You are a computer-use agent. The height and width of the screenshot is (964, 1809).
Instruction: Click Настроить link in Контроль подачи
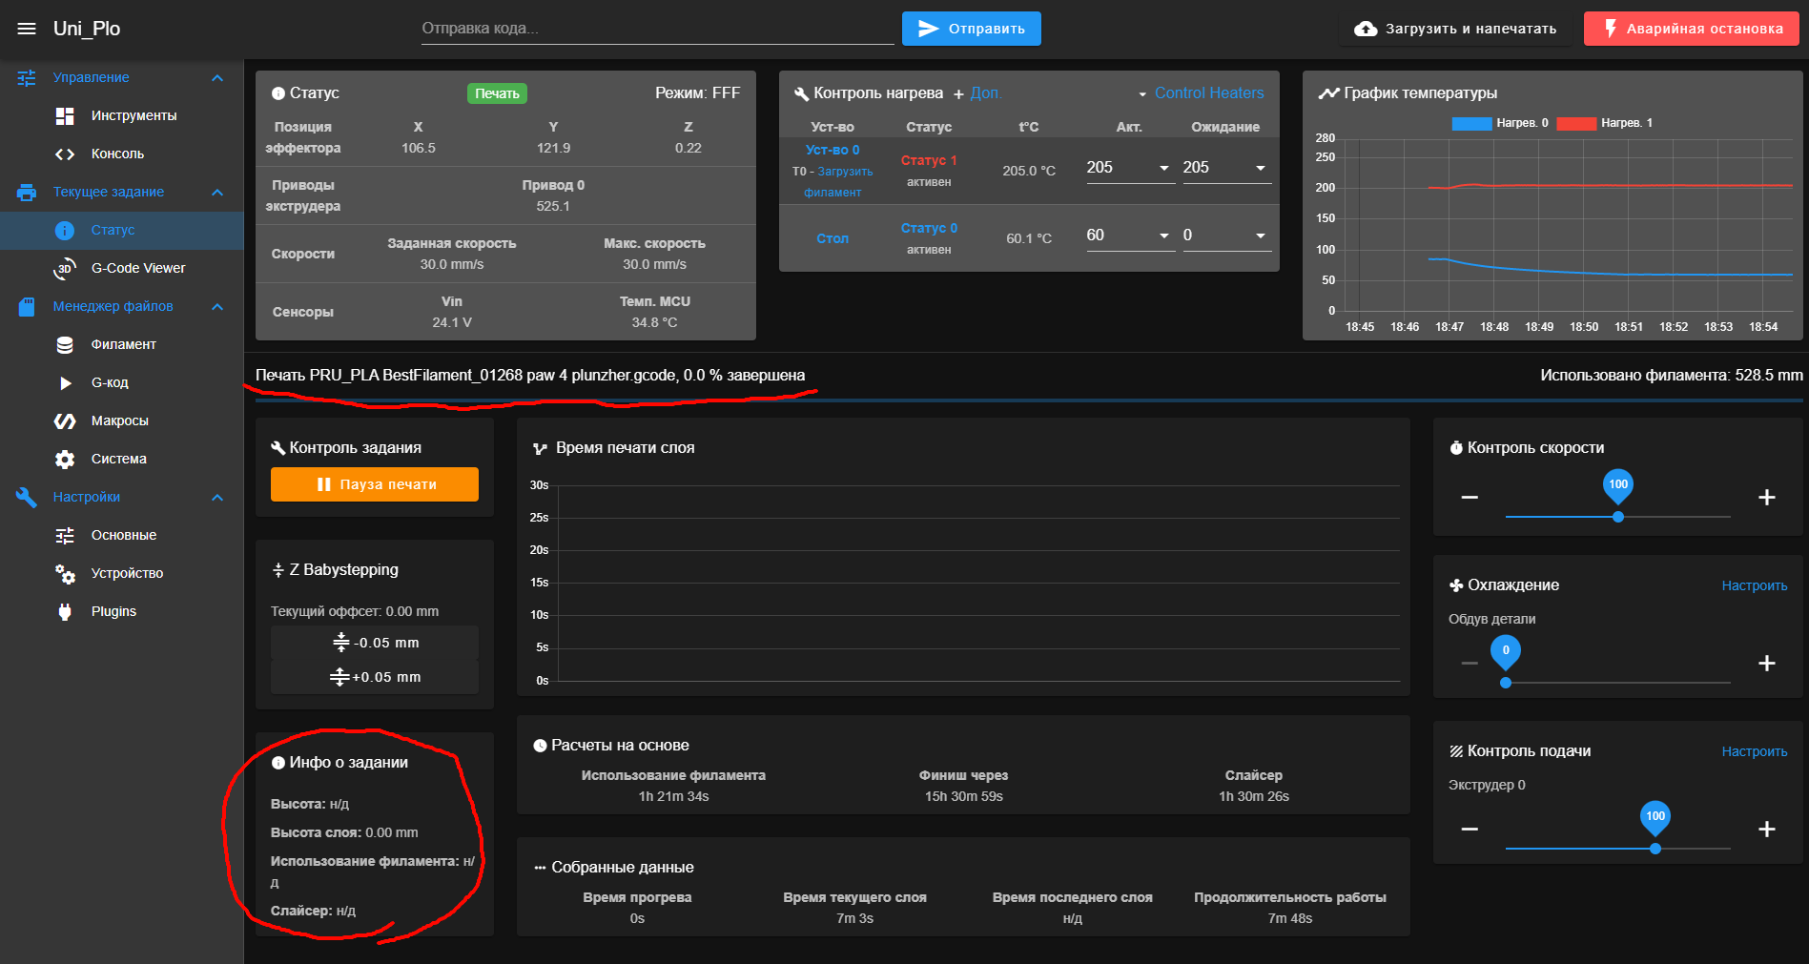[1754, 751]
